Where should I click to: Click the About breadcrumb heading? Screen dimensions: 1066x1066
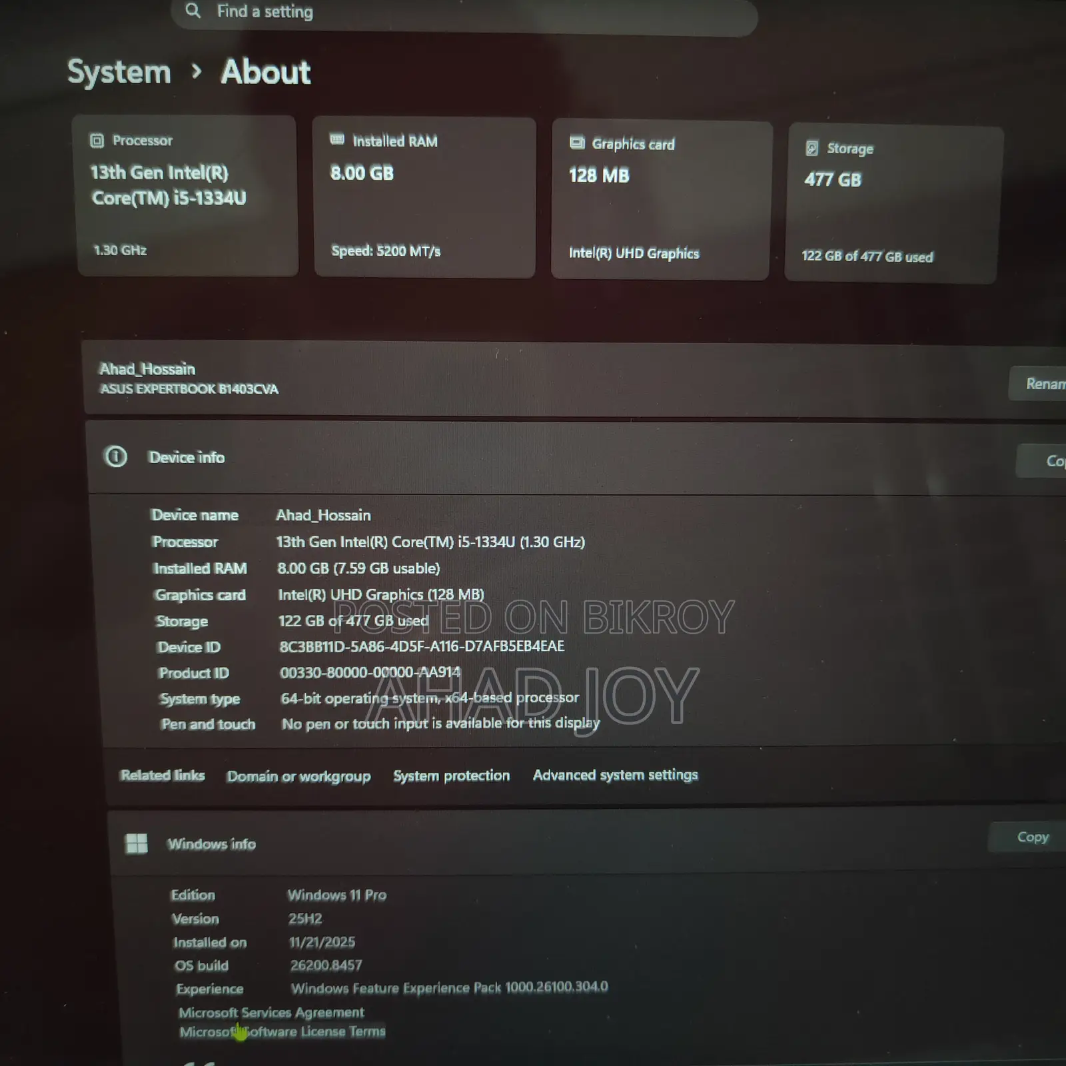pos(266,72)
